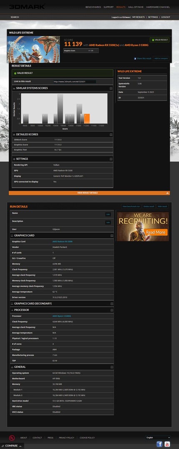
Task: Open account Settings link in top bar
Action: [x=153, y=17]
